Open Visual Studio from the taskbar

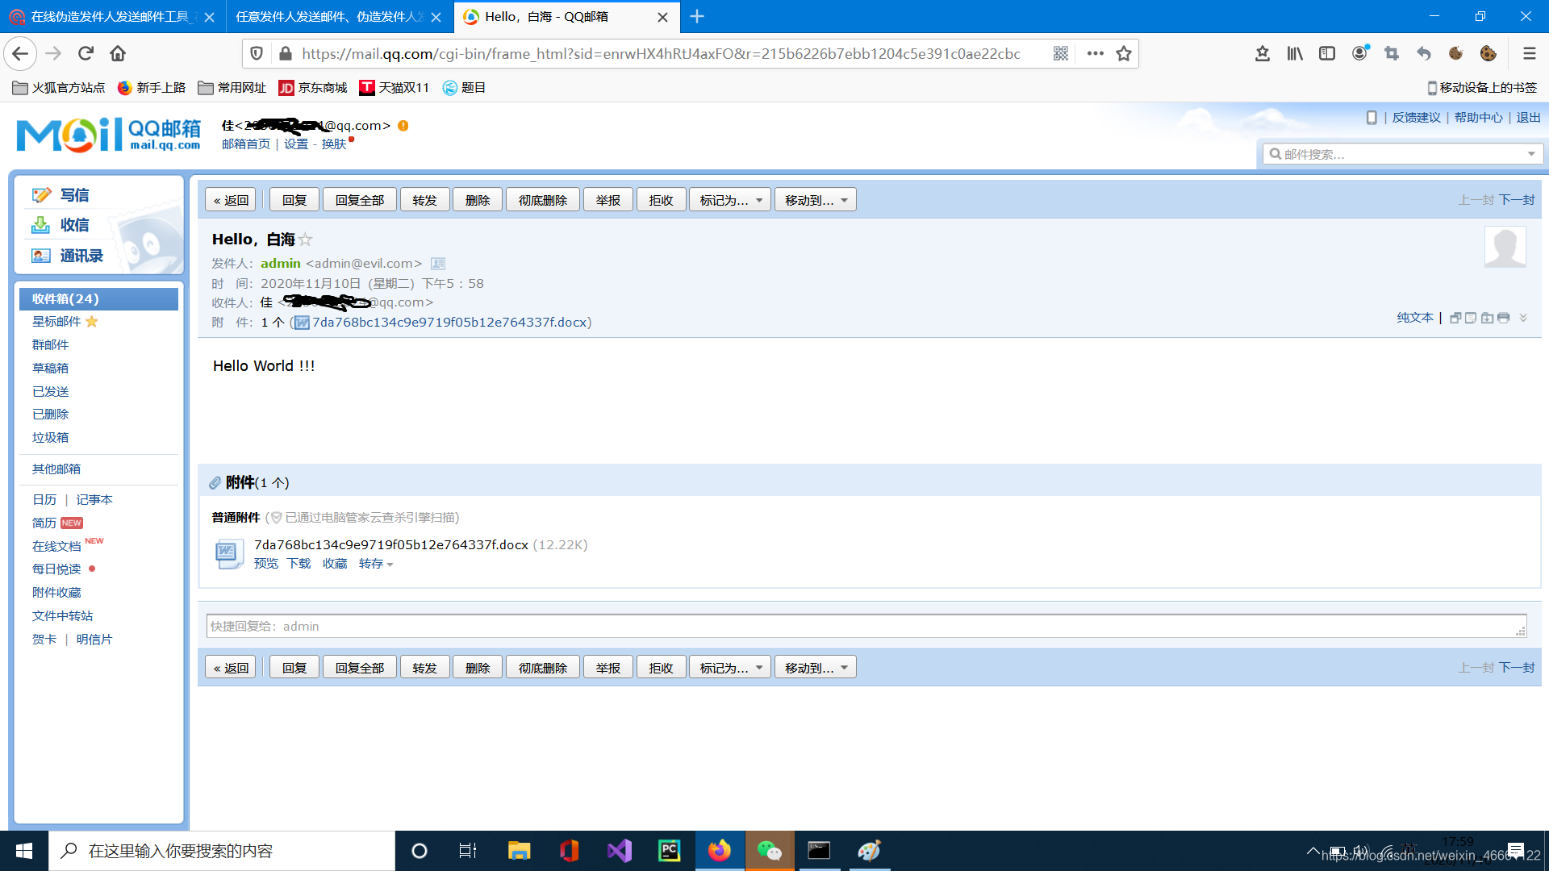pyautogui.click(x=620, y=851)
